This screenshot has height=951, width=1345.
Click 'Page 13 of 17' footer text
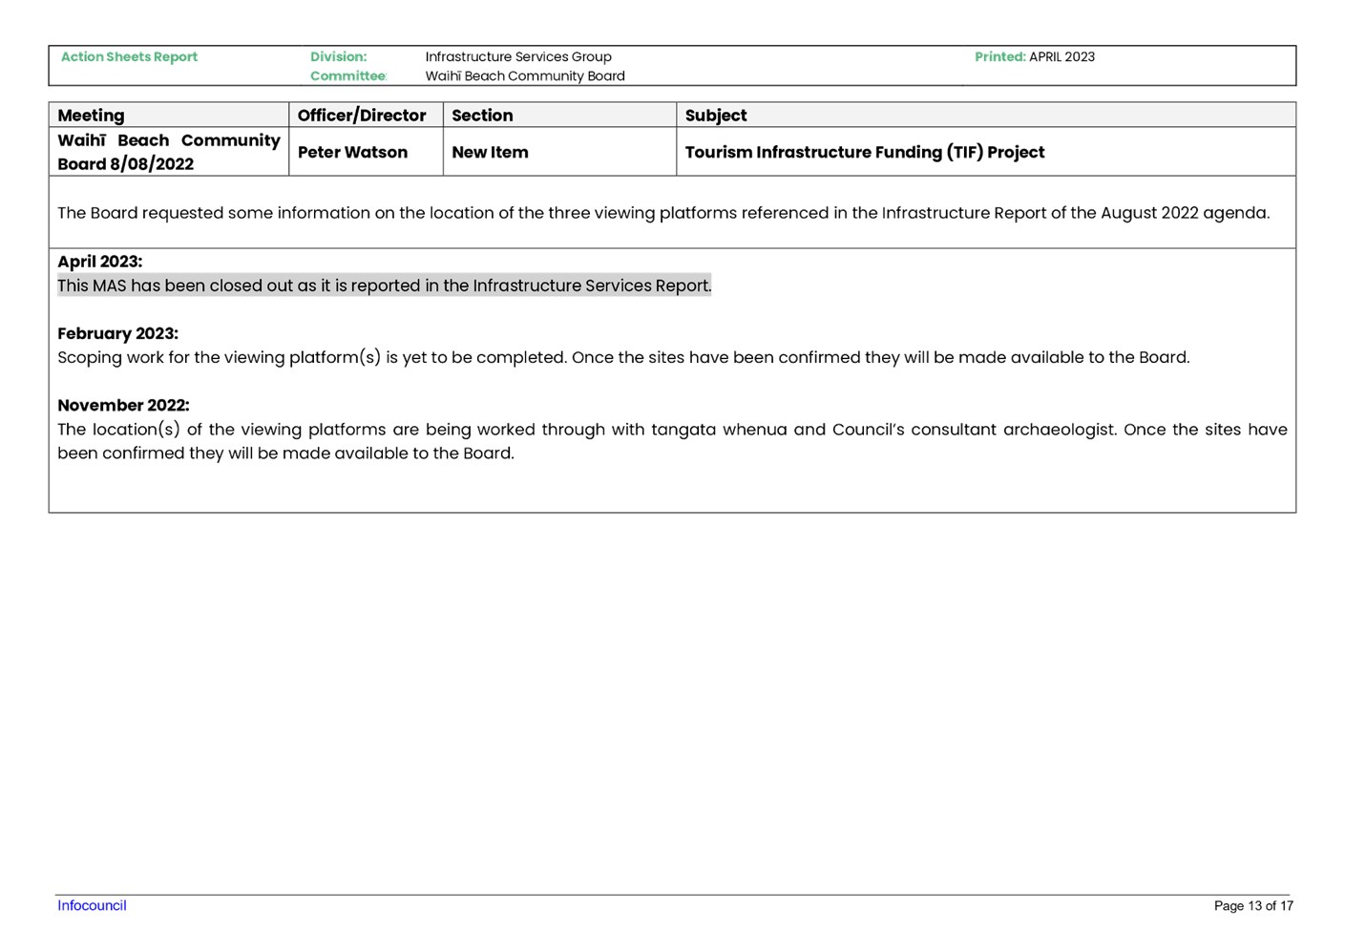(1253, 906)
